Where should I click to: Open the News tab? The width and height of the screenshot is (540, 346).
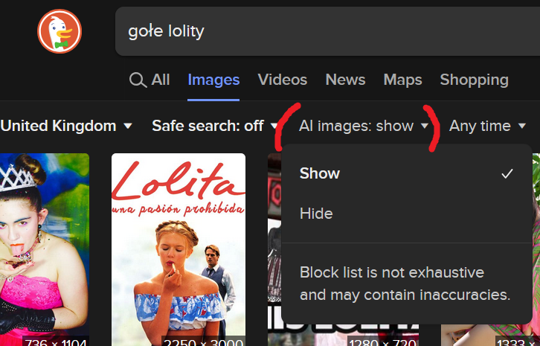pyautogui.click(x=345, y=80)
